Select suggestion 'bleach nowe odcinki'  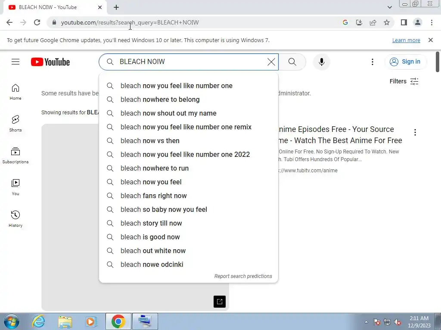click(x=189, y=265)
